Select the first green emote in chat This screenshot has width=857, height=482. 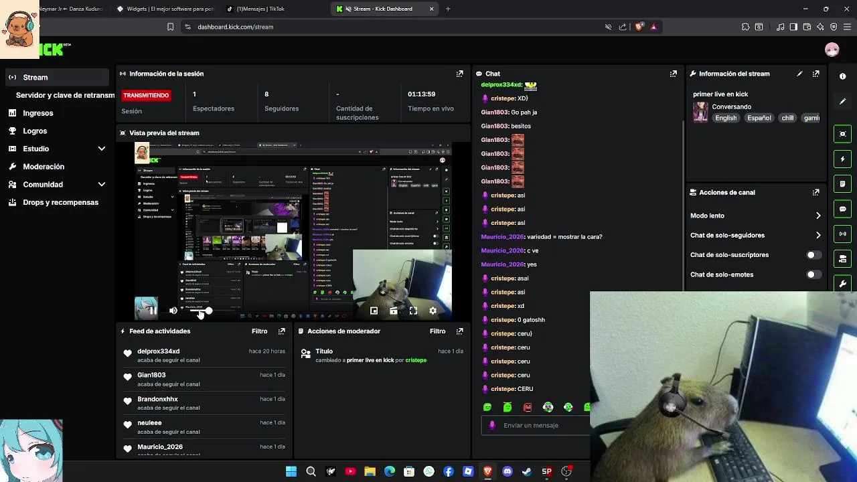pos(487,407)
